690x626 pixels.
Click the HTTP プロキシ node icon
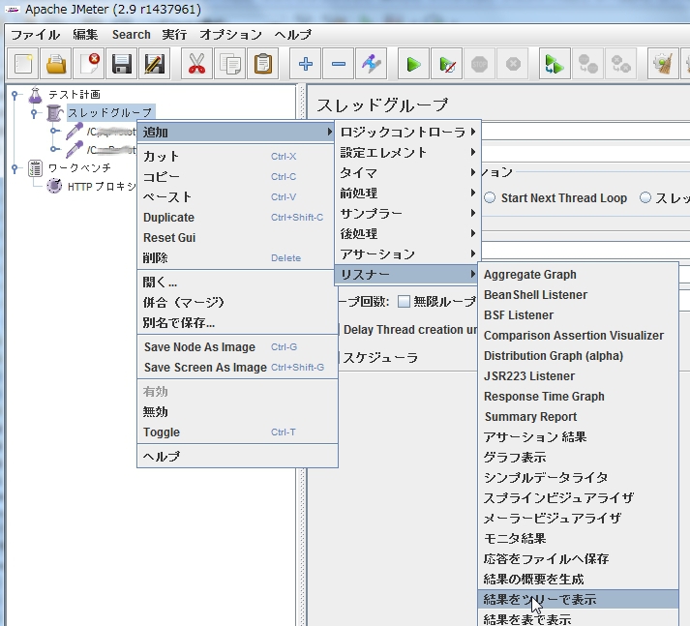pos(54,186)
